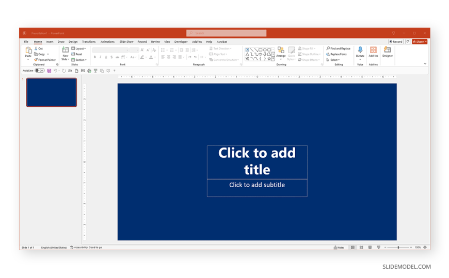Click the Paste clipboard icon

pos(28,51)
